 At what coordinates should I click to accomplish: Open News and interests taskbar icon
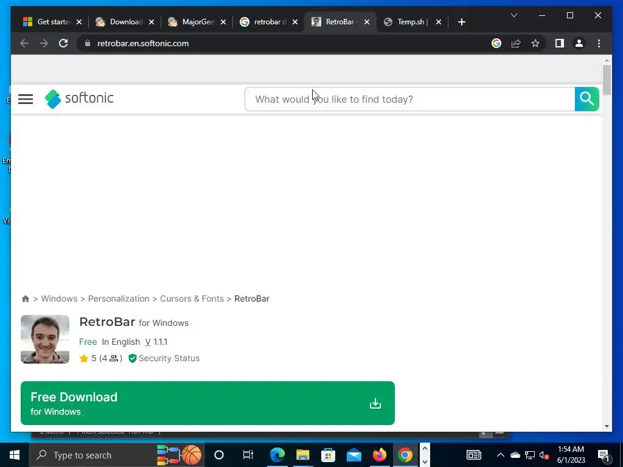[x=473, y=455]
